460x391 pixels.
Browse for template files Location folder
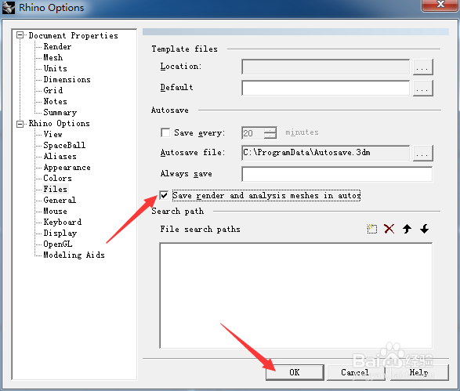pos(422,67)
